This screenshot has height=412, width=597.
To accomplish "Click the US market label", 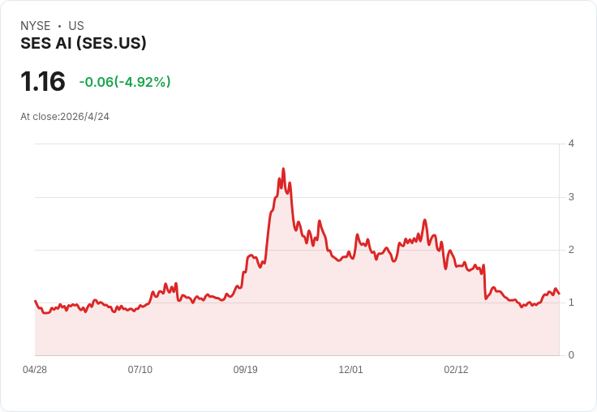I will (76, 26).
